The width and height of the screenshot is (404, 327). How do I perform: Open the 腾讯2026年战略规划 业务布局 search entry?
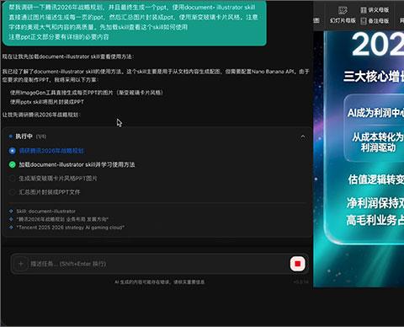pyautogui.click(x=62, y=219)
